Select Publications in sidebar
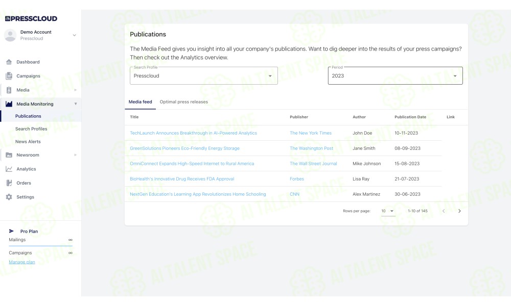Viewport: 511px width, 306px height. [x=28, y=116]
